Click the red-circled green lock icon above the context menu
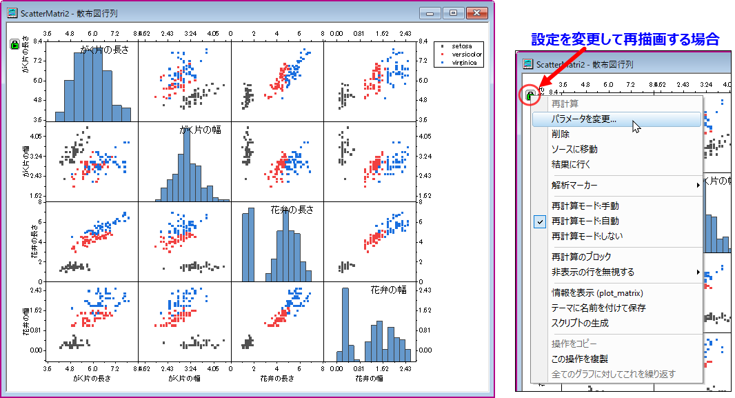Screen dimensions: 735x398 pyautogui.click(x=530, y=96)
